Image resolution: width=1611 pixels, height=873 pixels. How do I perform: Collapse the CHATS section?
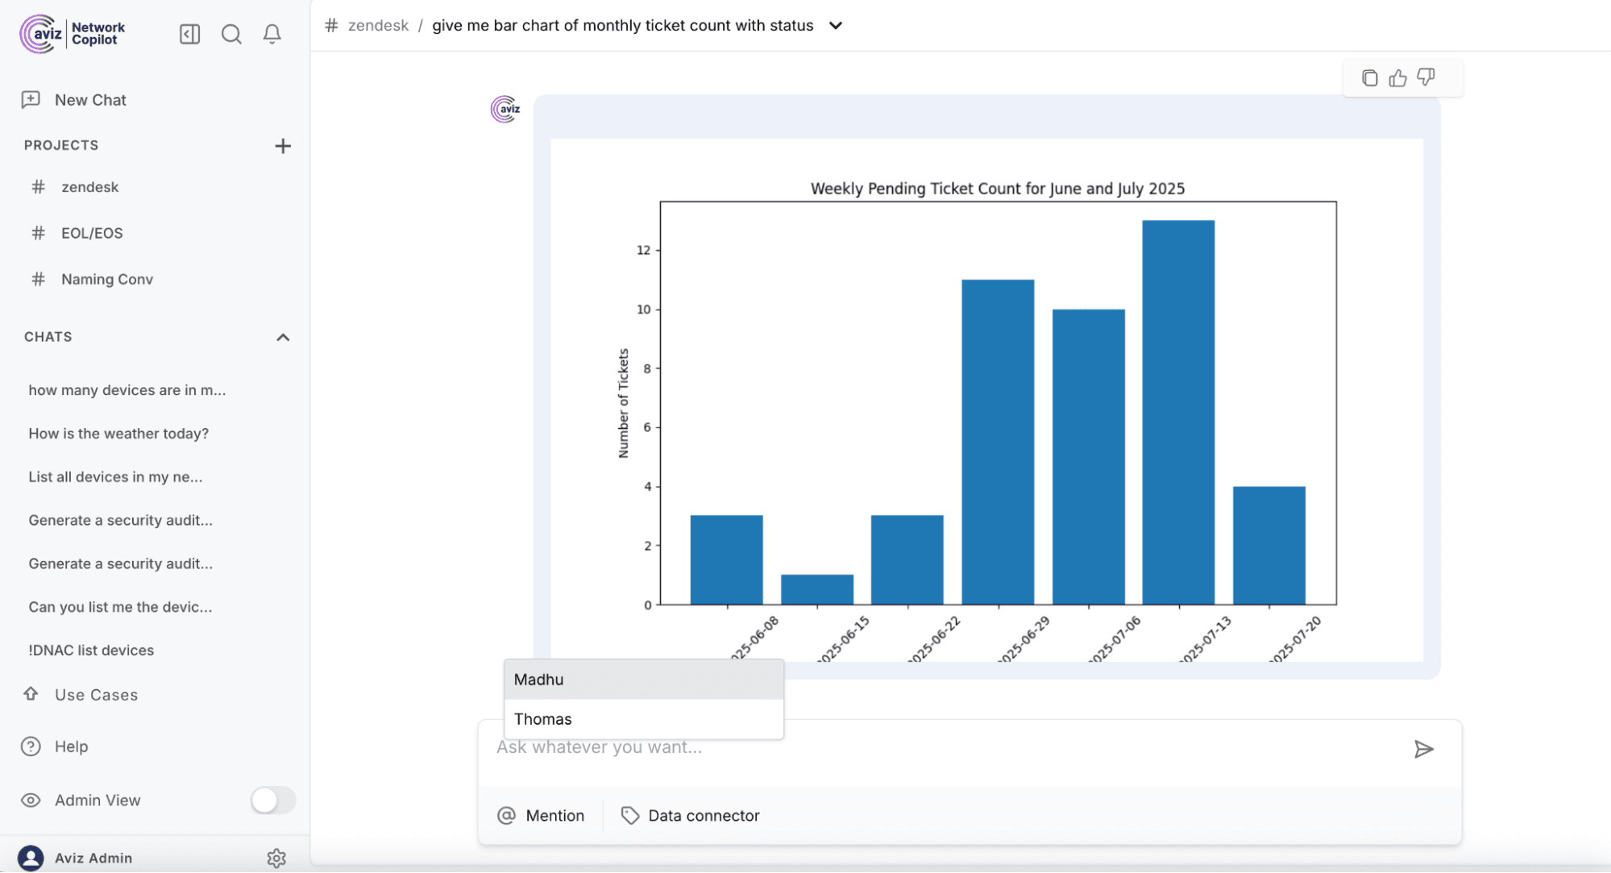coord(282,337)
